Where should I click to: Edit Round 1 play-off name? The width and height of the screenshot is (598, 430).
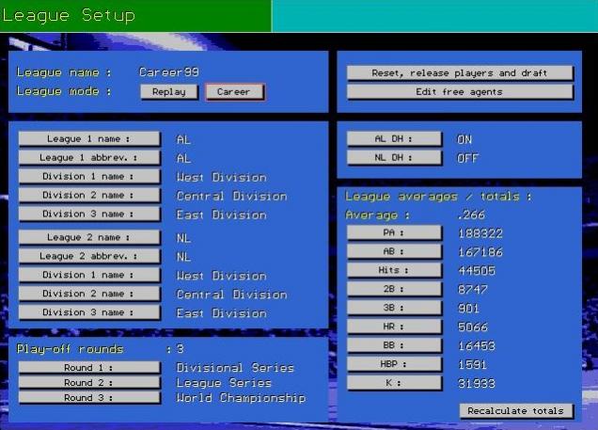pyautogui.click(x=89, y=368)
